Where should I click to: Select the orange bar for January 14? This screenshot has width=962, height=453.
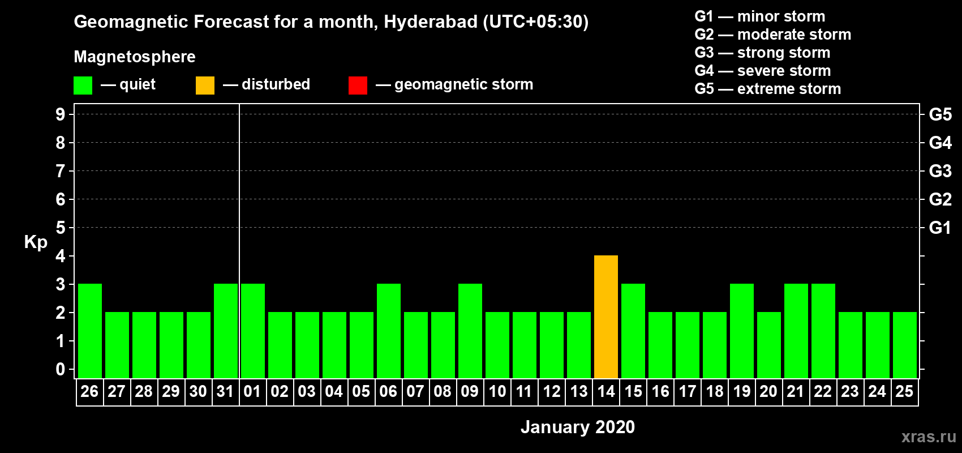[606, 317]
